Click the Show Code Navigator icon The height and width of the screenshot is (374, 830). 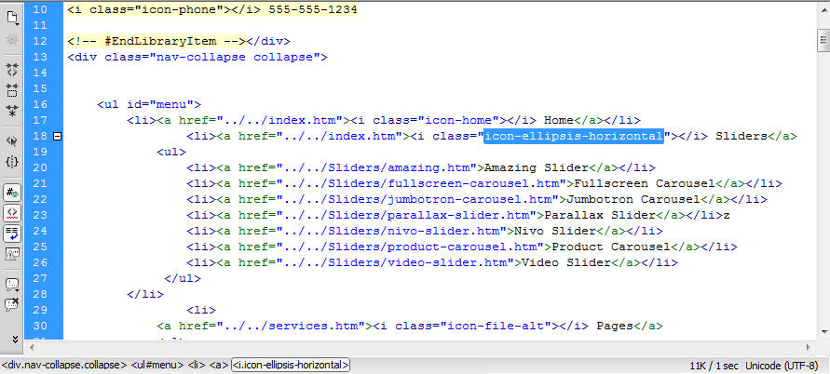point(12,40)
